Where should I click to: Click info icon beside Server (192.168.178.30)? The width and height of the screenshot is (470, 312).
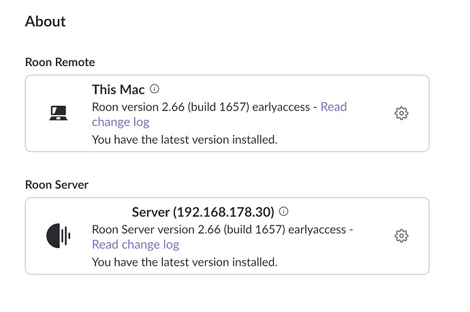pos(283,211)
